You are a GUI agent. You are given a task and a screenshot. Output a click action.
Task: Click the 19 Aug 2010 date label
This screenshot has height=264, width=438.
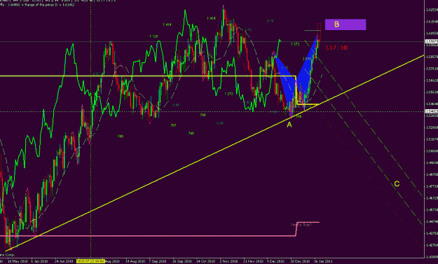(x=135, y=261)
